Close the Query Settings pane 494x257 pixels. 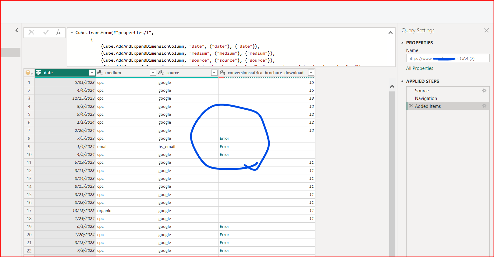(x=486, y=30)
